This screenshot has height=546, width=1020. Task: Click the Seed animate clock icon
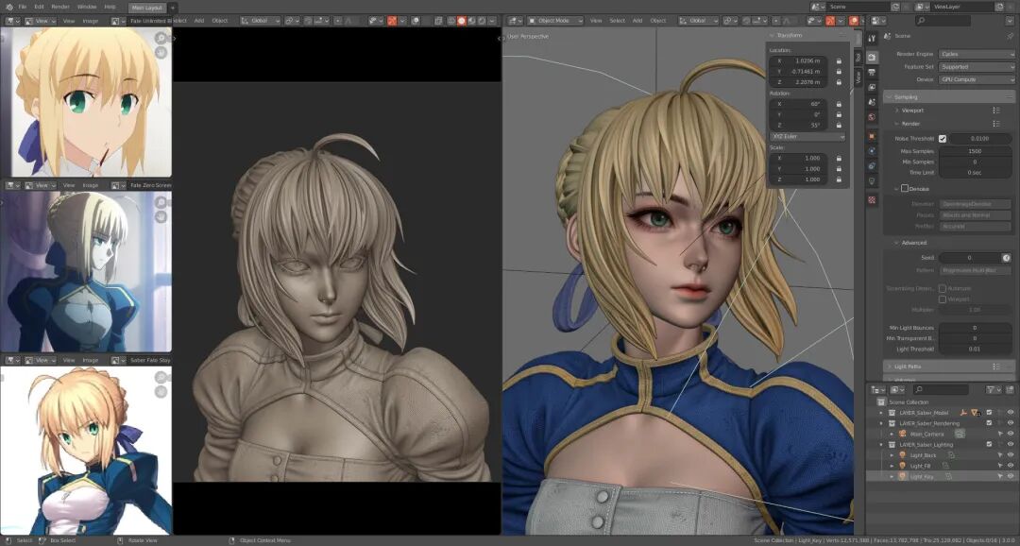click(x=1007, y=258)
